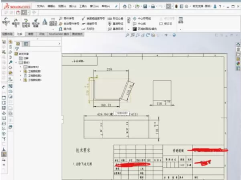Click the Open document folder icon

137,6
